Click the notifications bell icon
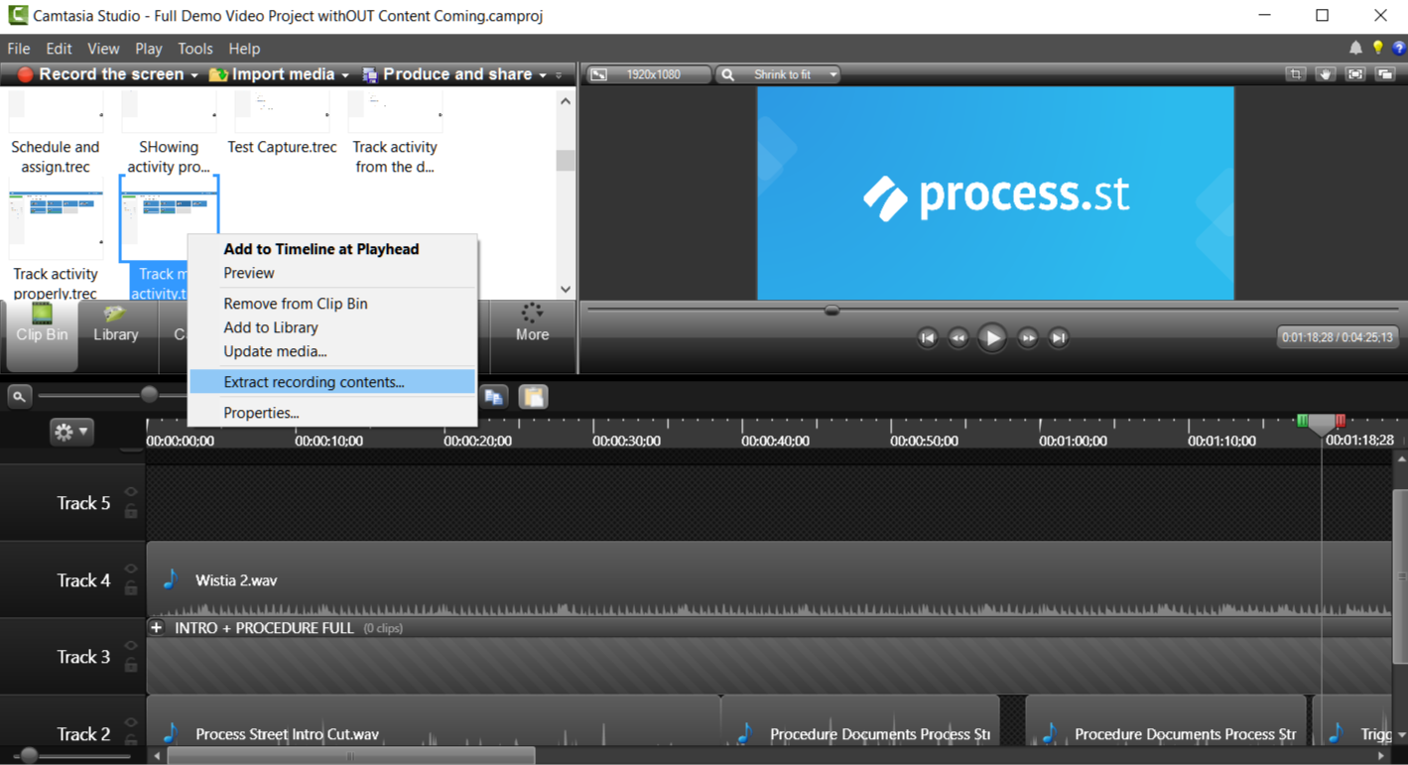Viewport: 1408px width, 765px height. [1355, 48]
